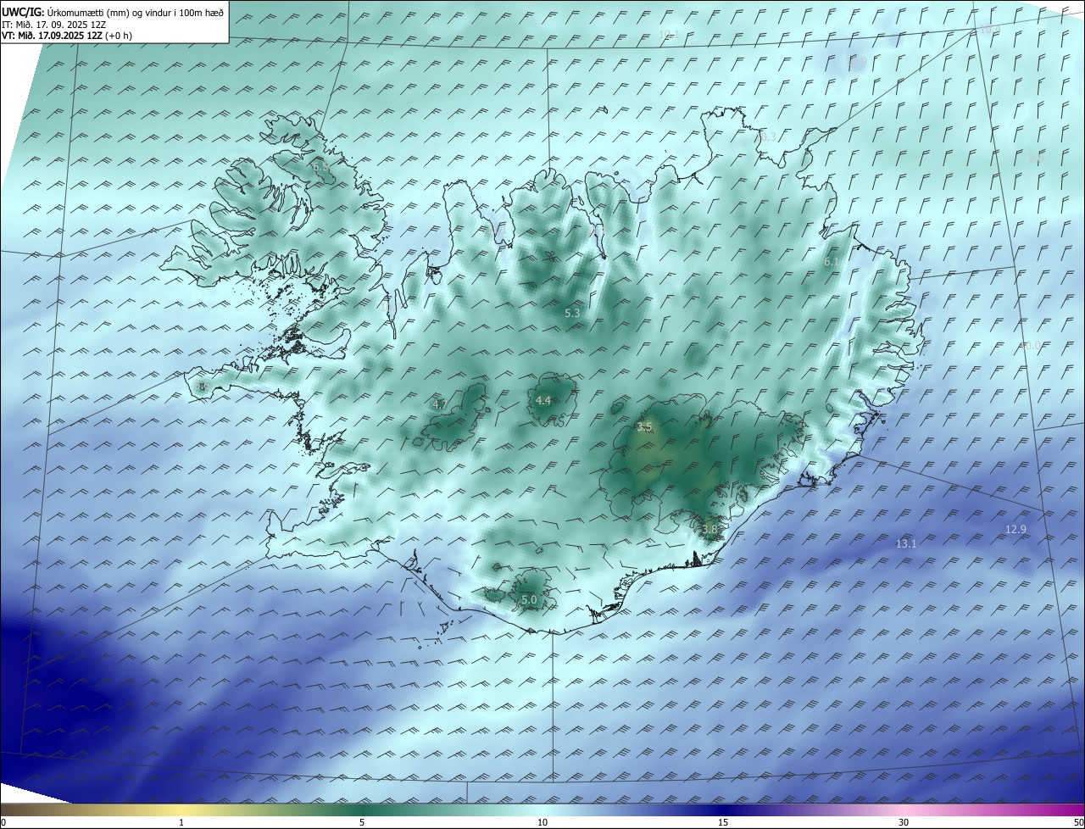Screen dimensions: 1085x829
Task: Click the 3.8 value label near the southeast coast
Action: (x=709, y=529)
